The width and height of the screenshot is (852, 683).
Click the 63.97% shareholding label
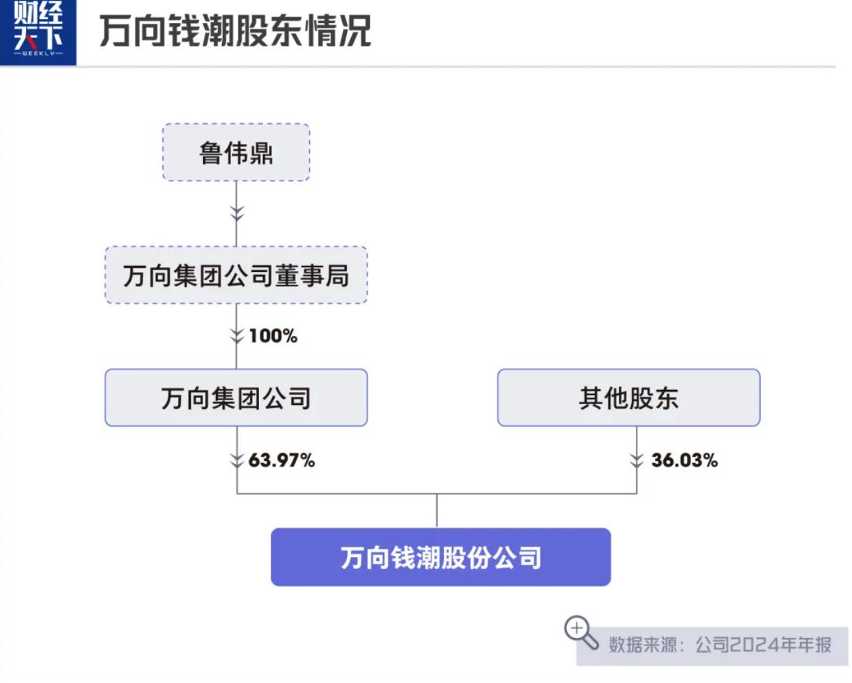pos(282,460)
